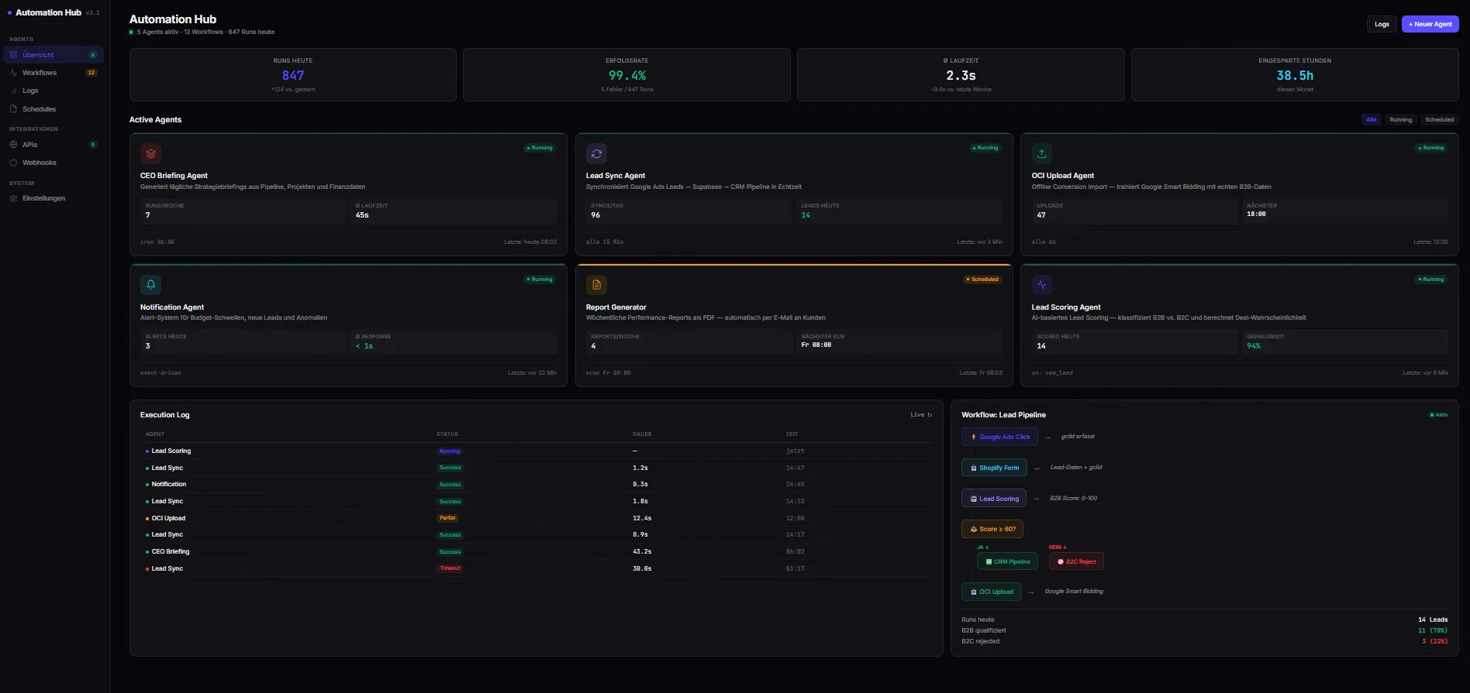Image resolution: width=1470 pixels, height=693 pixels.
Task: Click the Partial status of OCI Upload row
Action: click(447, 518)
